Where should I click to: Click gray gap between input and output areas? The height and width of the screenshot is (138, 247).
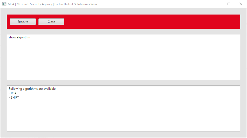pos(124,83)
